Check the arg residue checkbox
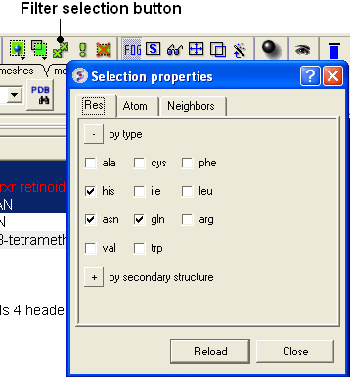Image resolution: width=352 pixels, height=378 pixels. [187, 219]
